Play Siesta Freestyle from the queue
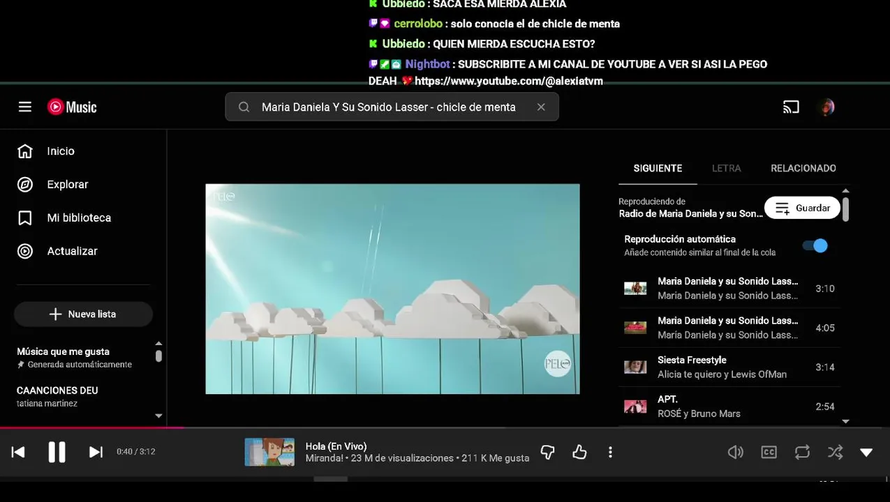Image resolution: width=890 pixels, height=502 pixels. (x=729, y=367)
